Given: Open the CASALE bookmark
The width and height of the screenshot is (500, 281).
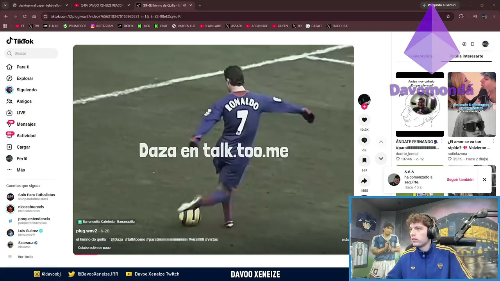Looking at the screenshot, I should (x=314, y=26).
